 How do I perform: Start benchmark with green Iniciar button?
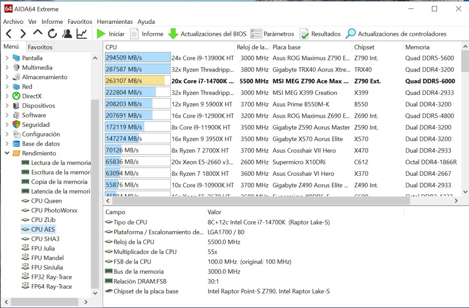pyautogui.click(x=110, y=34)
